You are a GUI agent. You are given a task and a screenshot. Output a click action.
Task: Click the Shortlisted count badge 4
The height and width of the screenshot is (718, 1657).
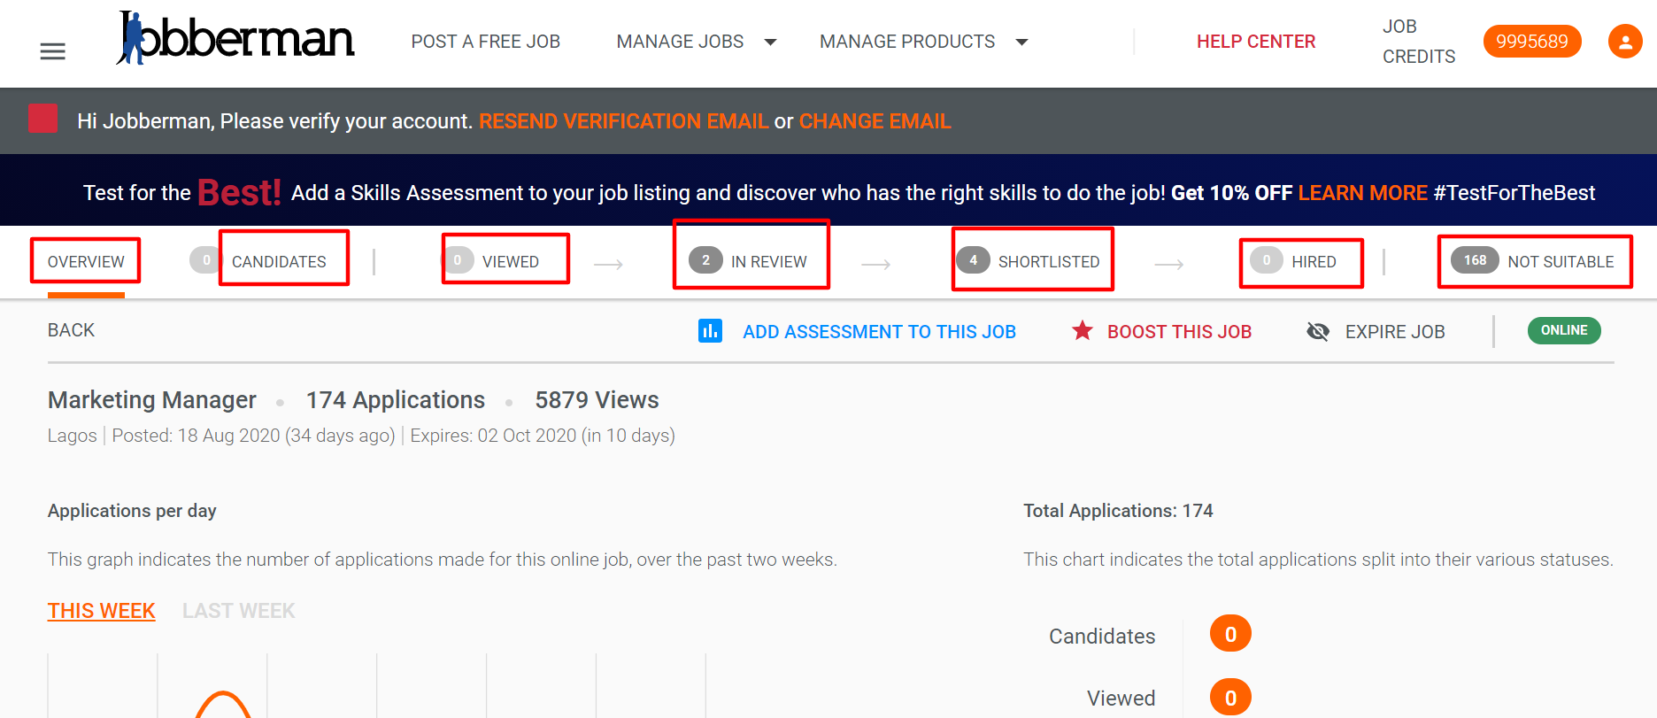click(x=974, y=260)
